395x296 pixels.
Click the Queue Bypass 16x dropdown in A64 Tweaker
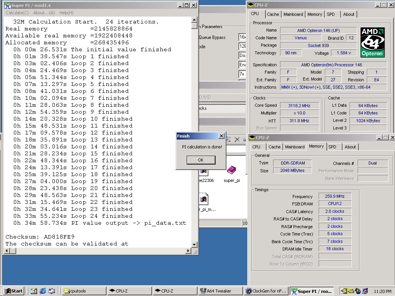click(x=242, y=37)
